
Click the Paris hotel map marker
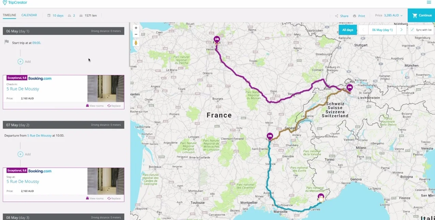[x=216, y=40]
